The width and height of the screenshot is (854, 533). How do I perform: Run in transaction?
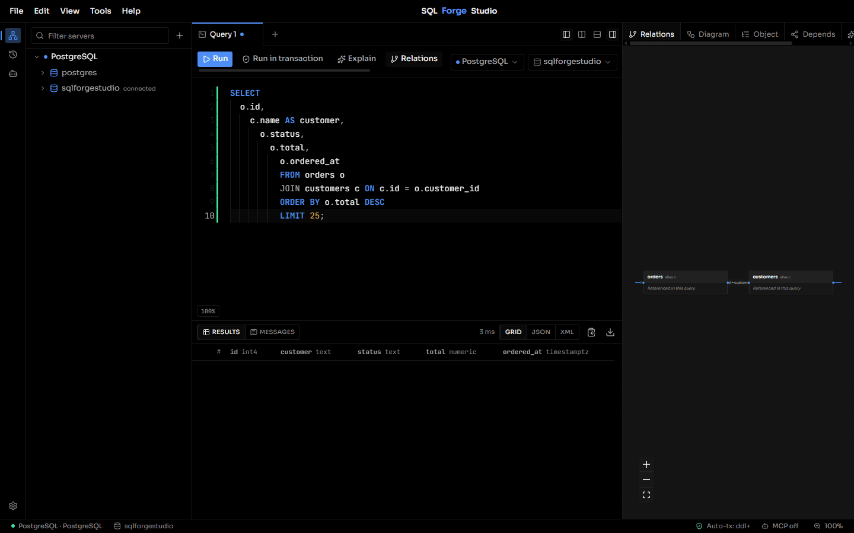coord(283,59)
